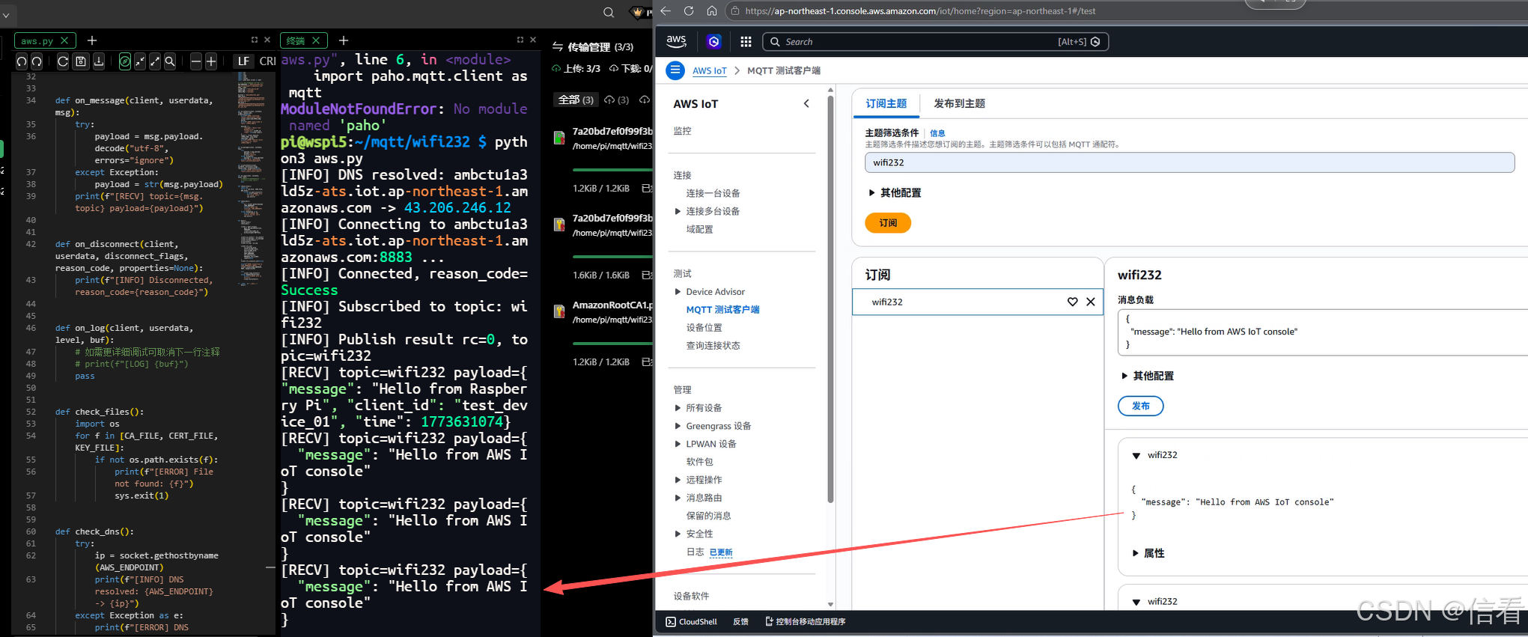
Task: Open CloudShell from the bottom bar
Action: pos(692,622)
